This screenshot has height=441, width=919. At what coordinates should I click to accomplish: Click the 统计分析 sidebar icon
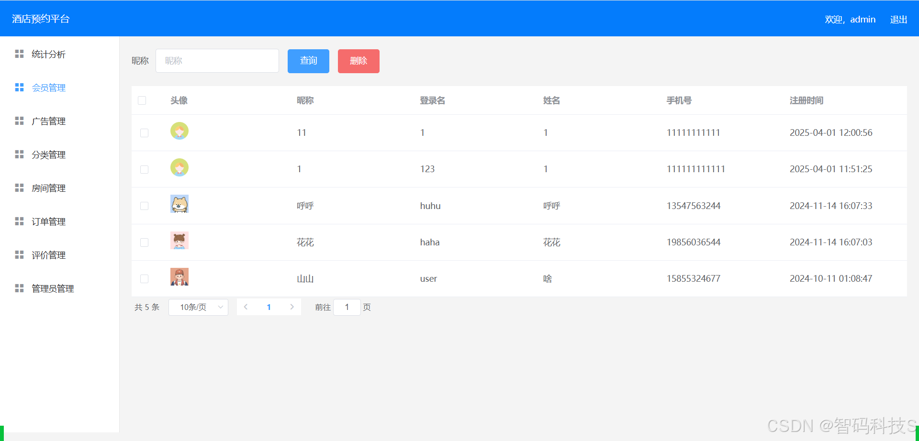(19, 54)
